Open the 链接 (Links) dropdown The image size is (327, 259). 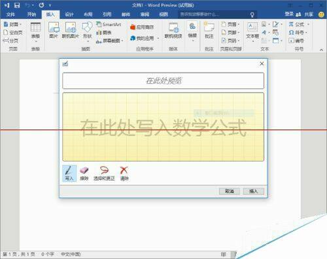coord(192,31)
